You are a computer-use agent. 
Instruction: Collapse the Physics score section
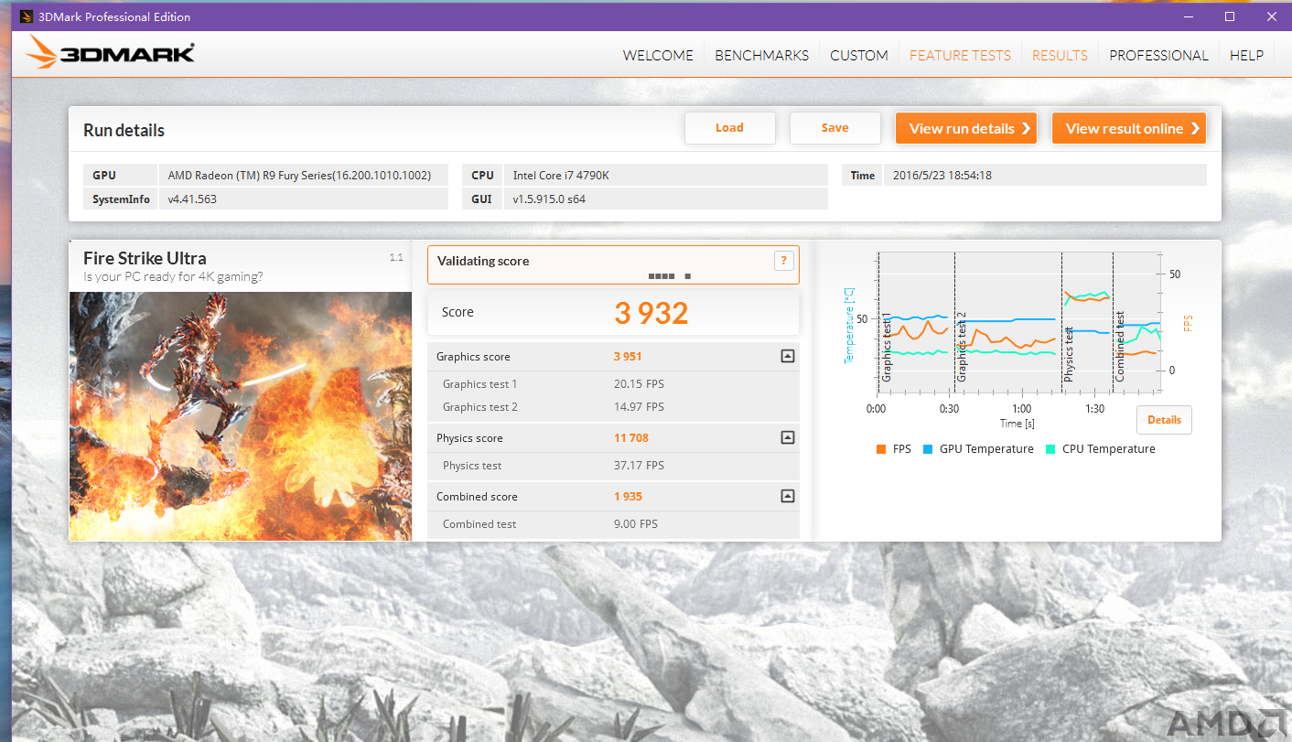pos(787,438)
